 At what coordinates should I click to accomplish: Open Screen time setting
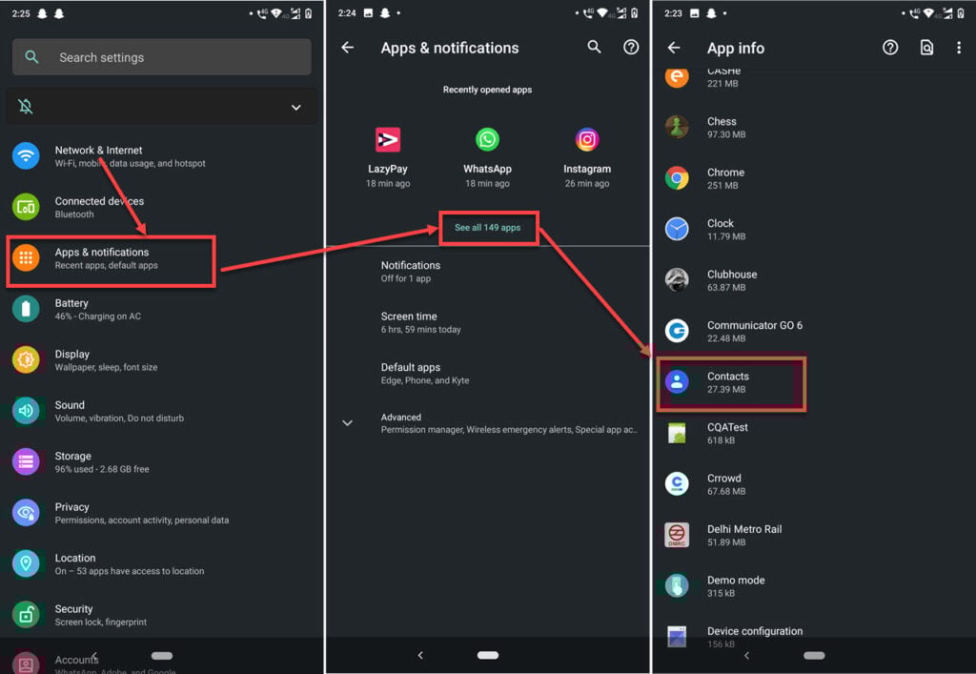[421, 322]
